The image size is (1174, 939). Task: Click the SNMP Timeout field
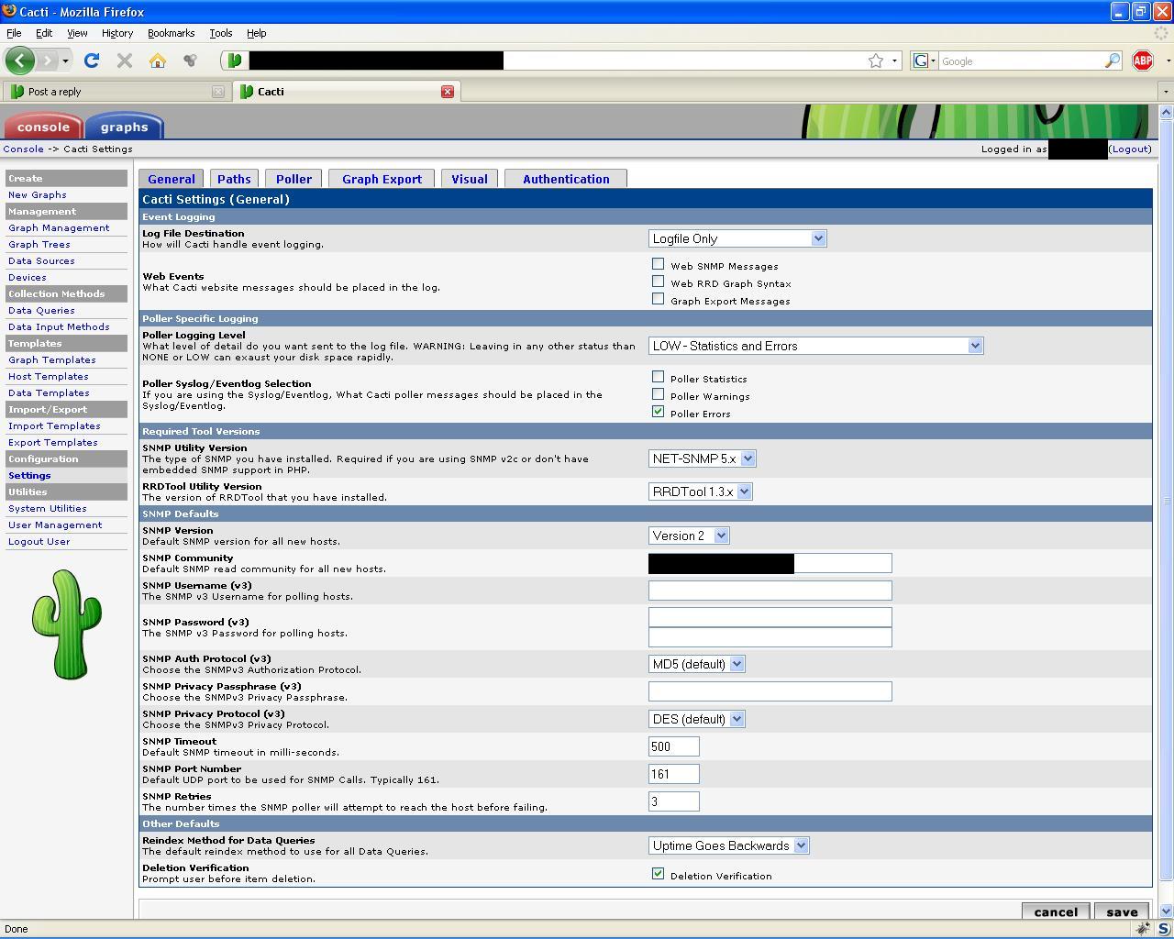674,746
